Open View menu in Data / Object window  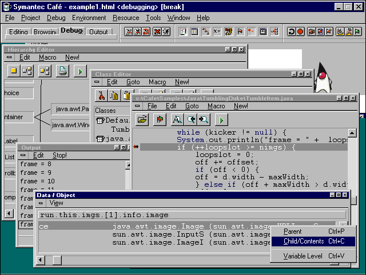tap(56, 203)
